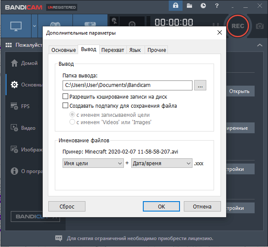Collapse panel with the up chevron
This screenshot has height=247, width=268.
pos(260,45)
